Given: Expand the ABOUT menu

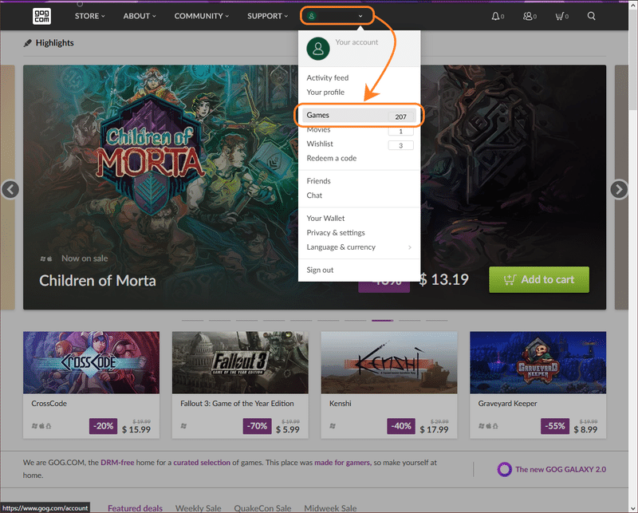Looking at the screenshot, I should click(140, 16).
